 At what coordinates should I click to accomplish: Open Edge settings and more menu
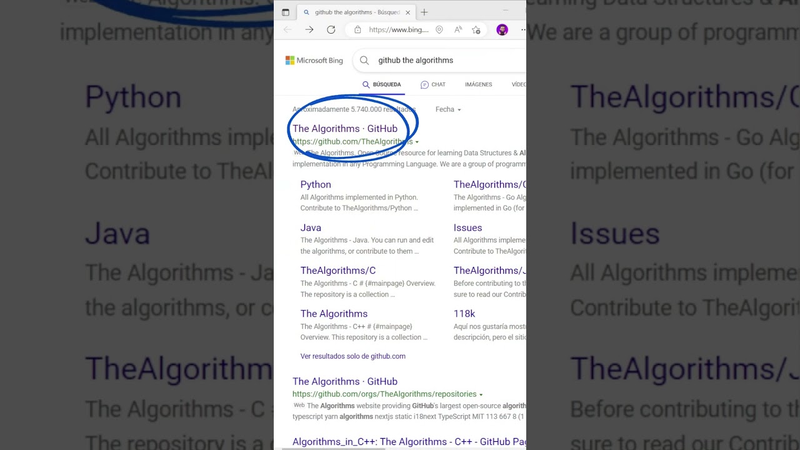(x=523, y=29)
